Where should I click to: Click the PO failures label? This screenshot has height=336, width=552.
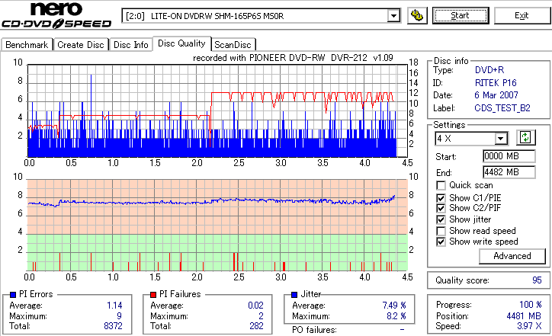pyautogui.click(x=314, y=330)
